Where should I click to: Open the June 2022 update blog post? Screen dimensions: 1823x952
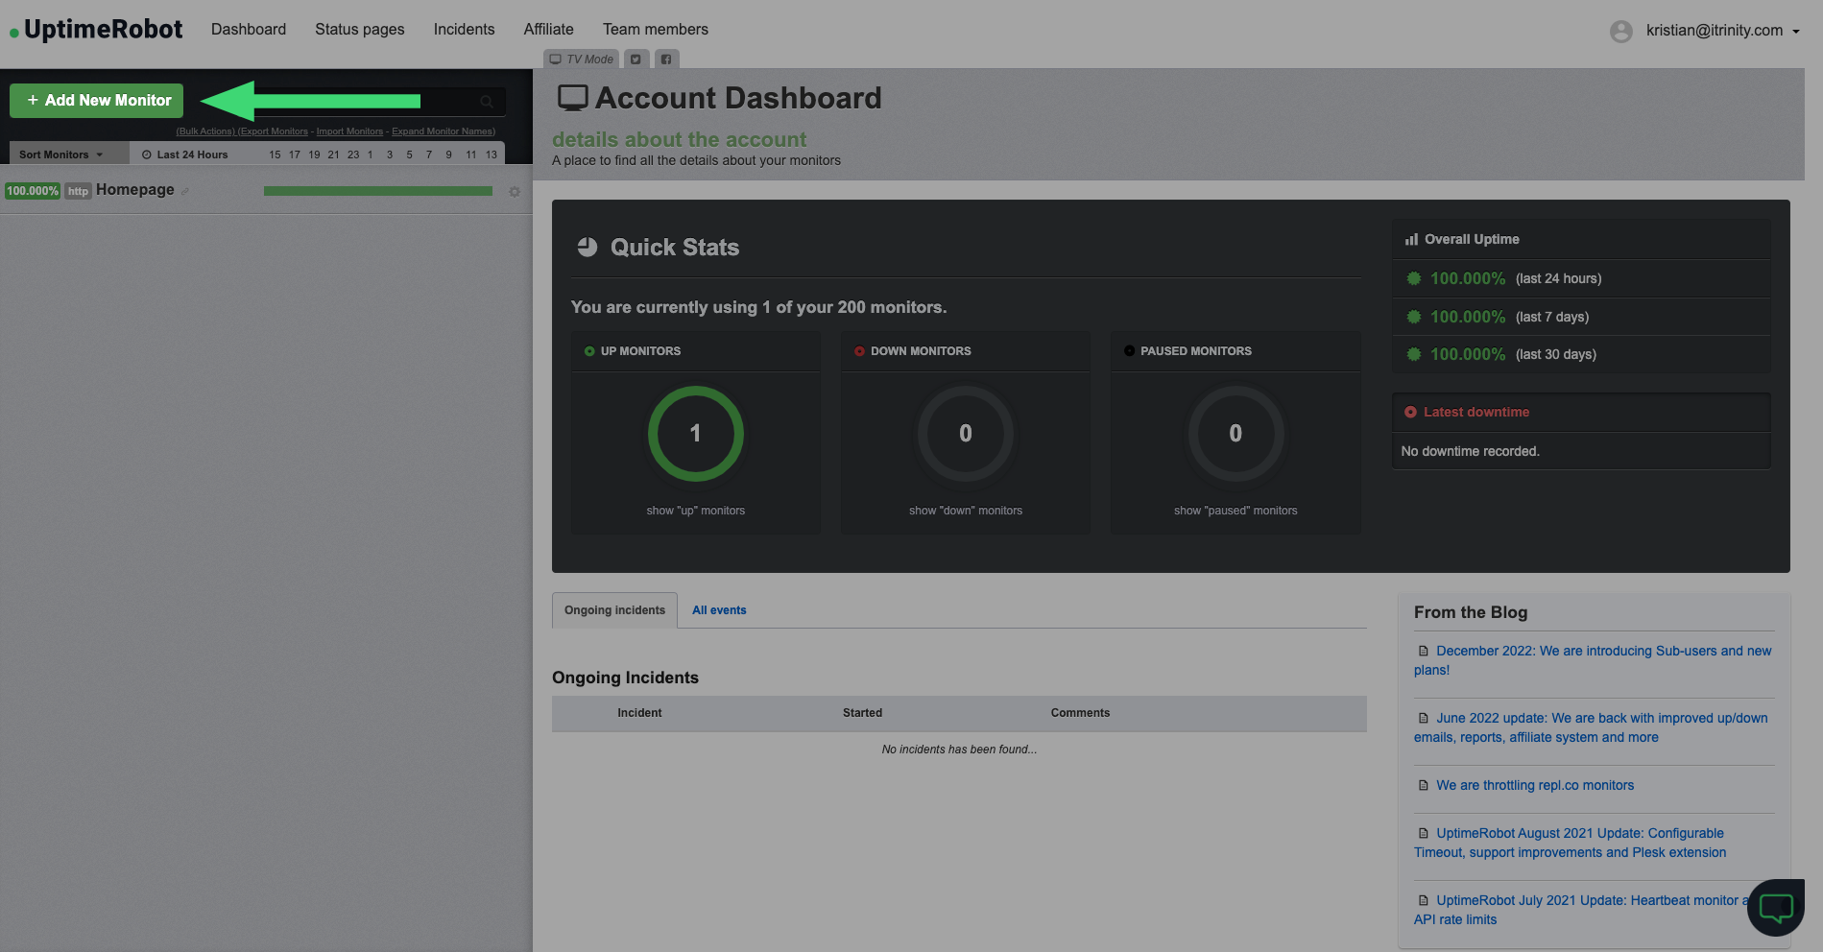[x=1591, y=727]
